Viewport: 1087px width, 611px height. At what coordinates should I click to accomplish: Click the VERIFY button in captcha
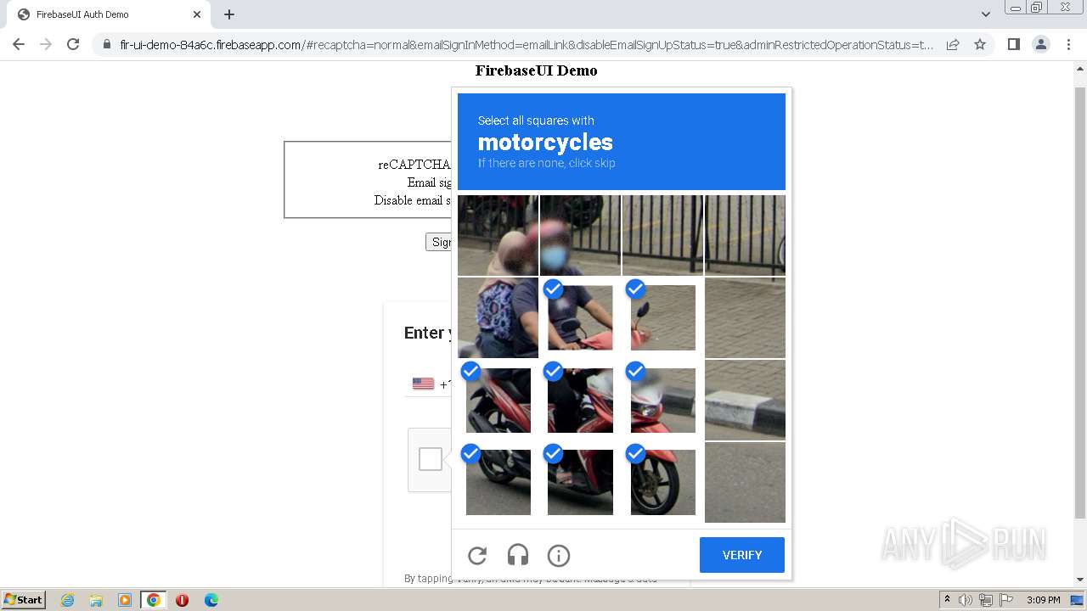tap(741, 555)
